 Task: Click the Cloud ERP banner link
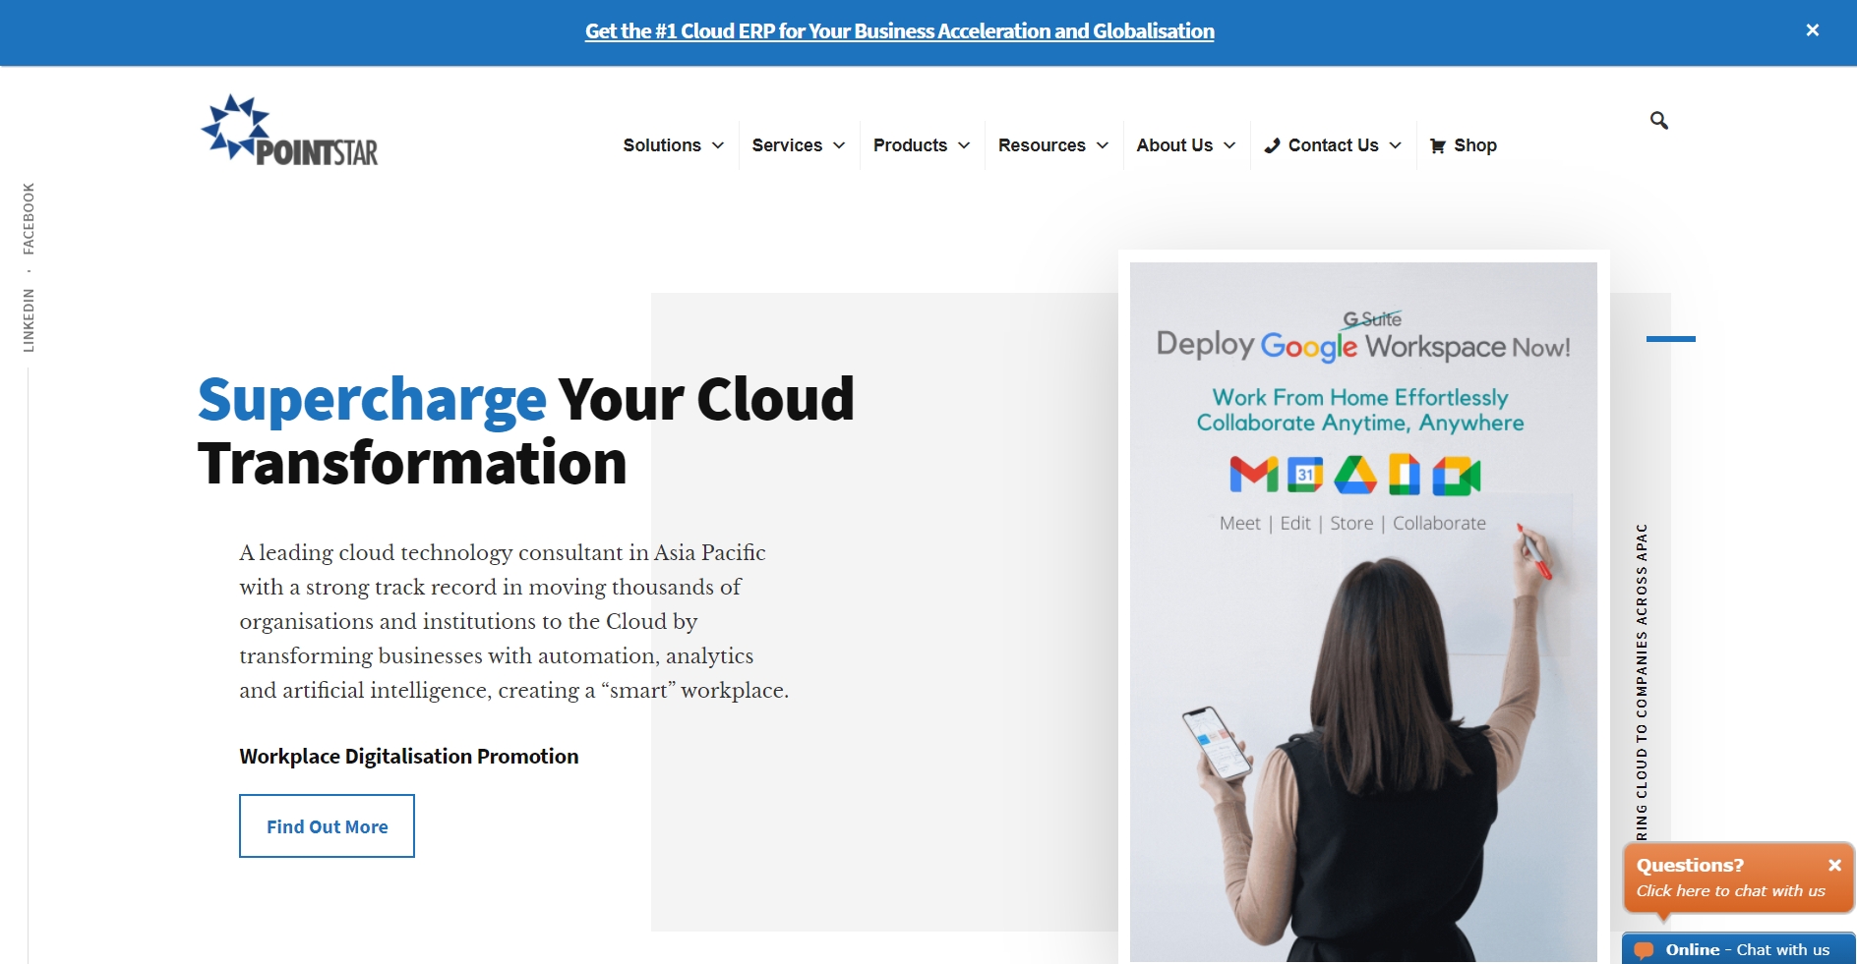pos(899,31)
